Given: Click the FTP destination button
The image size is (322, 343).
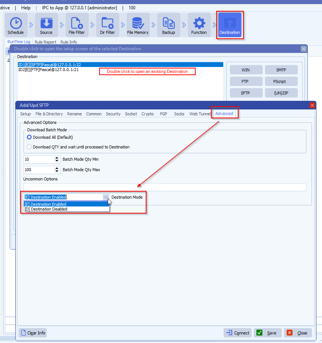Looking at the screenshot, I should coord(246,81).
